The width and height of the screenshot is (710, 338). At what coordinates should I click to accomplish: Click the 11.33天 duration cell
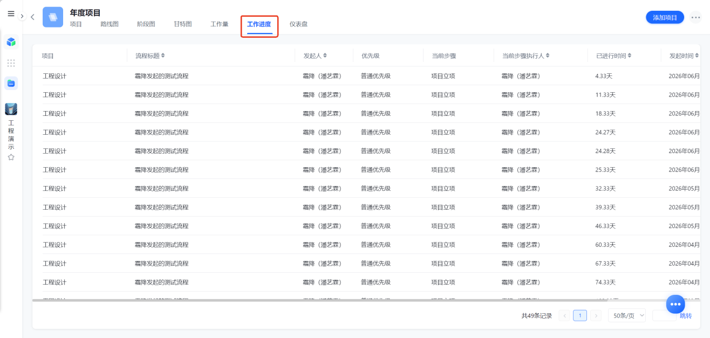pos(605,95)
